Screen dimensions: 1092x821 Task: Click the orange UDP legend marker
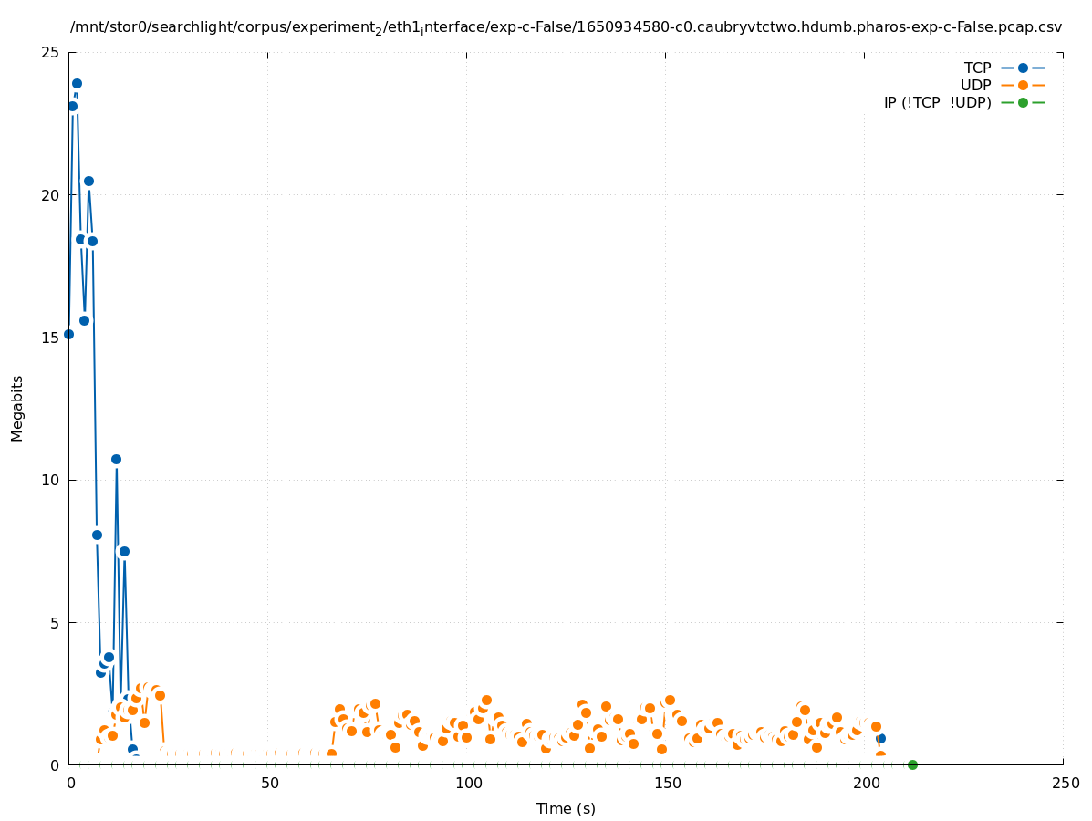[x=1023, y=85]
